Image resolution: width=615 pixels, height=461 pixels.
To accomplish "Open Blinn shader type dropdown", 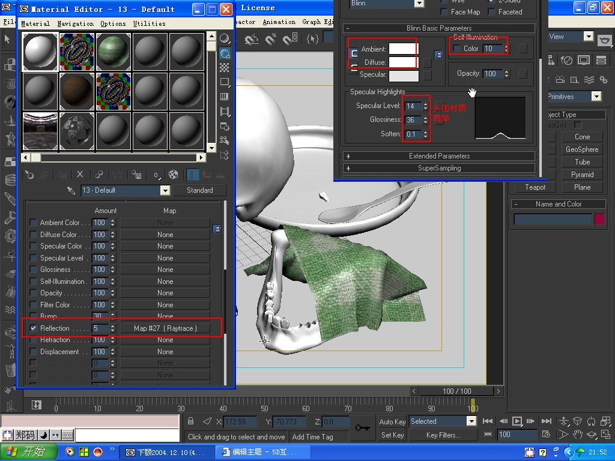I will point(419,4).
